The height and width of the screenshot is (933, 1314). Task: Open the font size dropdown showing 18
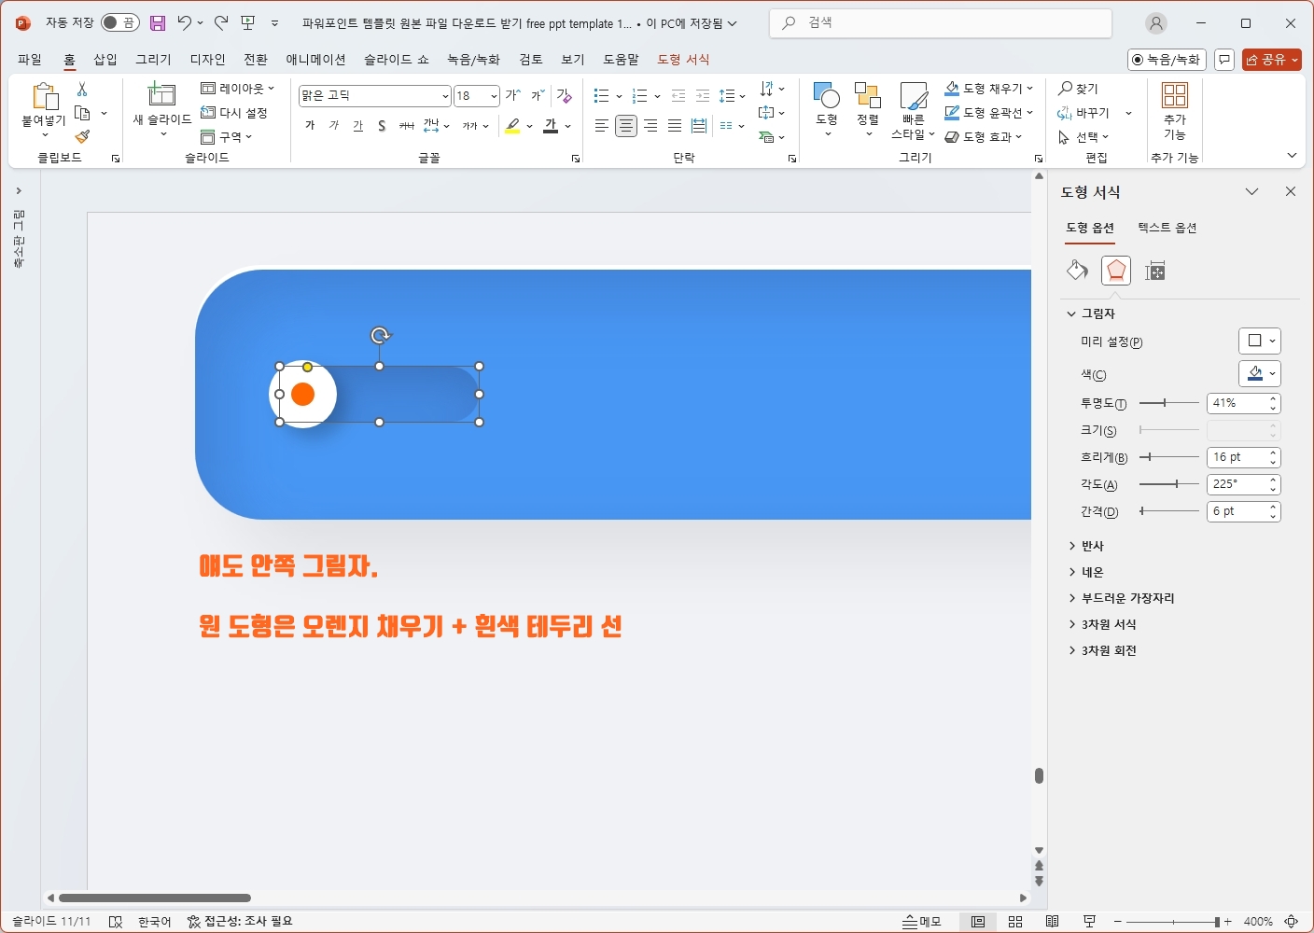pyautogui.click(x=494, y=96)
